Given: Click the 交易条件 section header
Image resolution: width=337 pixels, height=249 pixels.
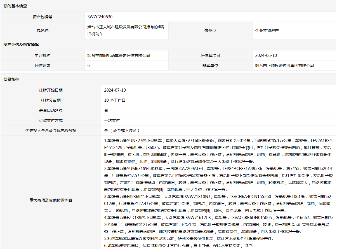Looking at the screenshot, I should tap(11, 79).
